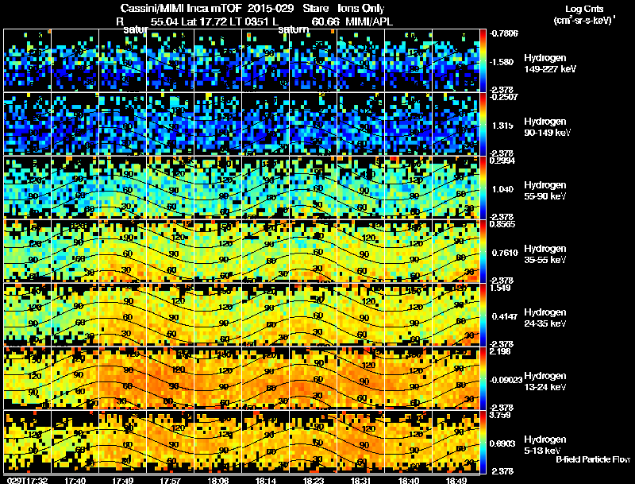Click the '17:40' time axis label
Screen dimensions: 635x484
(75, 480)
